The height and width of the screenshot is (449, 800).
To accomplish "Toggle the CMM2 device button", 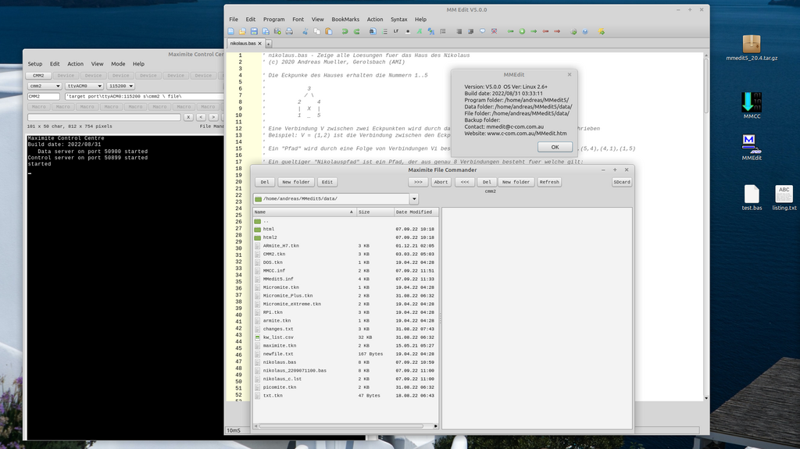I will pos(38,76).
